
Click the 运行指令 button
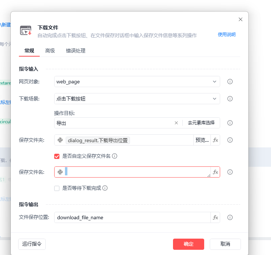tap(32, 244)
